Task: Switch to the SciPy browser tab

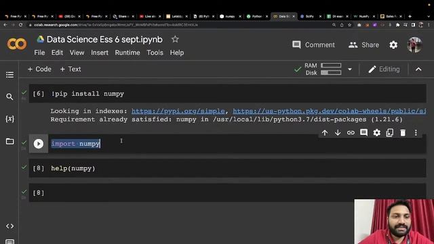Action: tap(309, 16)
